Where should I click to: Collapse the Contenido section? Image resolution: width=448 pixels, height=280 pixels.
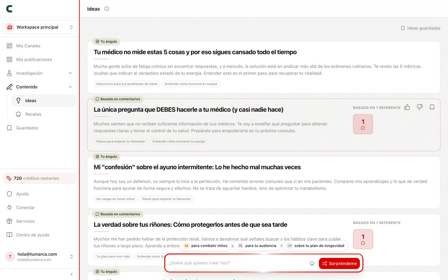(39, 87)
